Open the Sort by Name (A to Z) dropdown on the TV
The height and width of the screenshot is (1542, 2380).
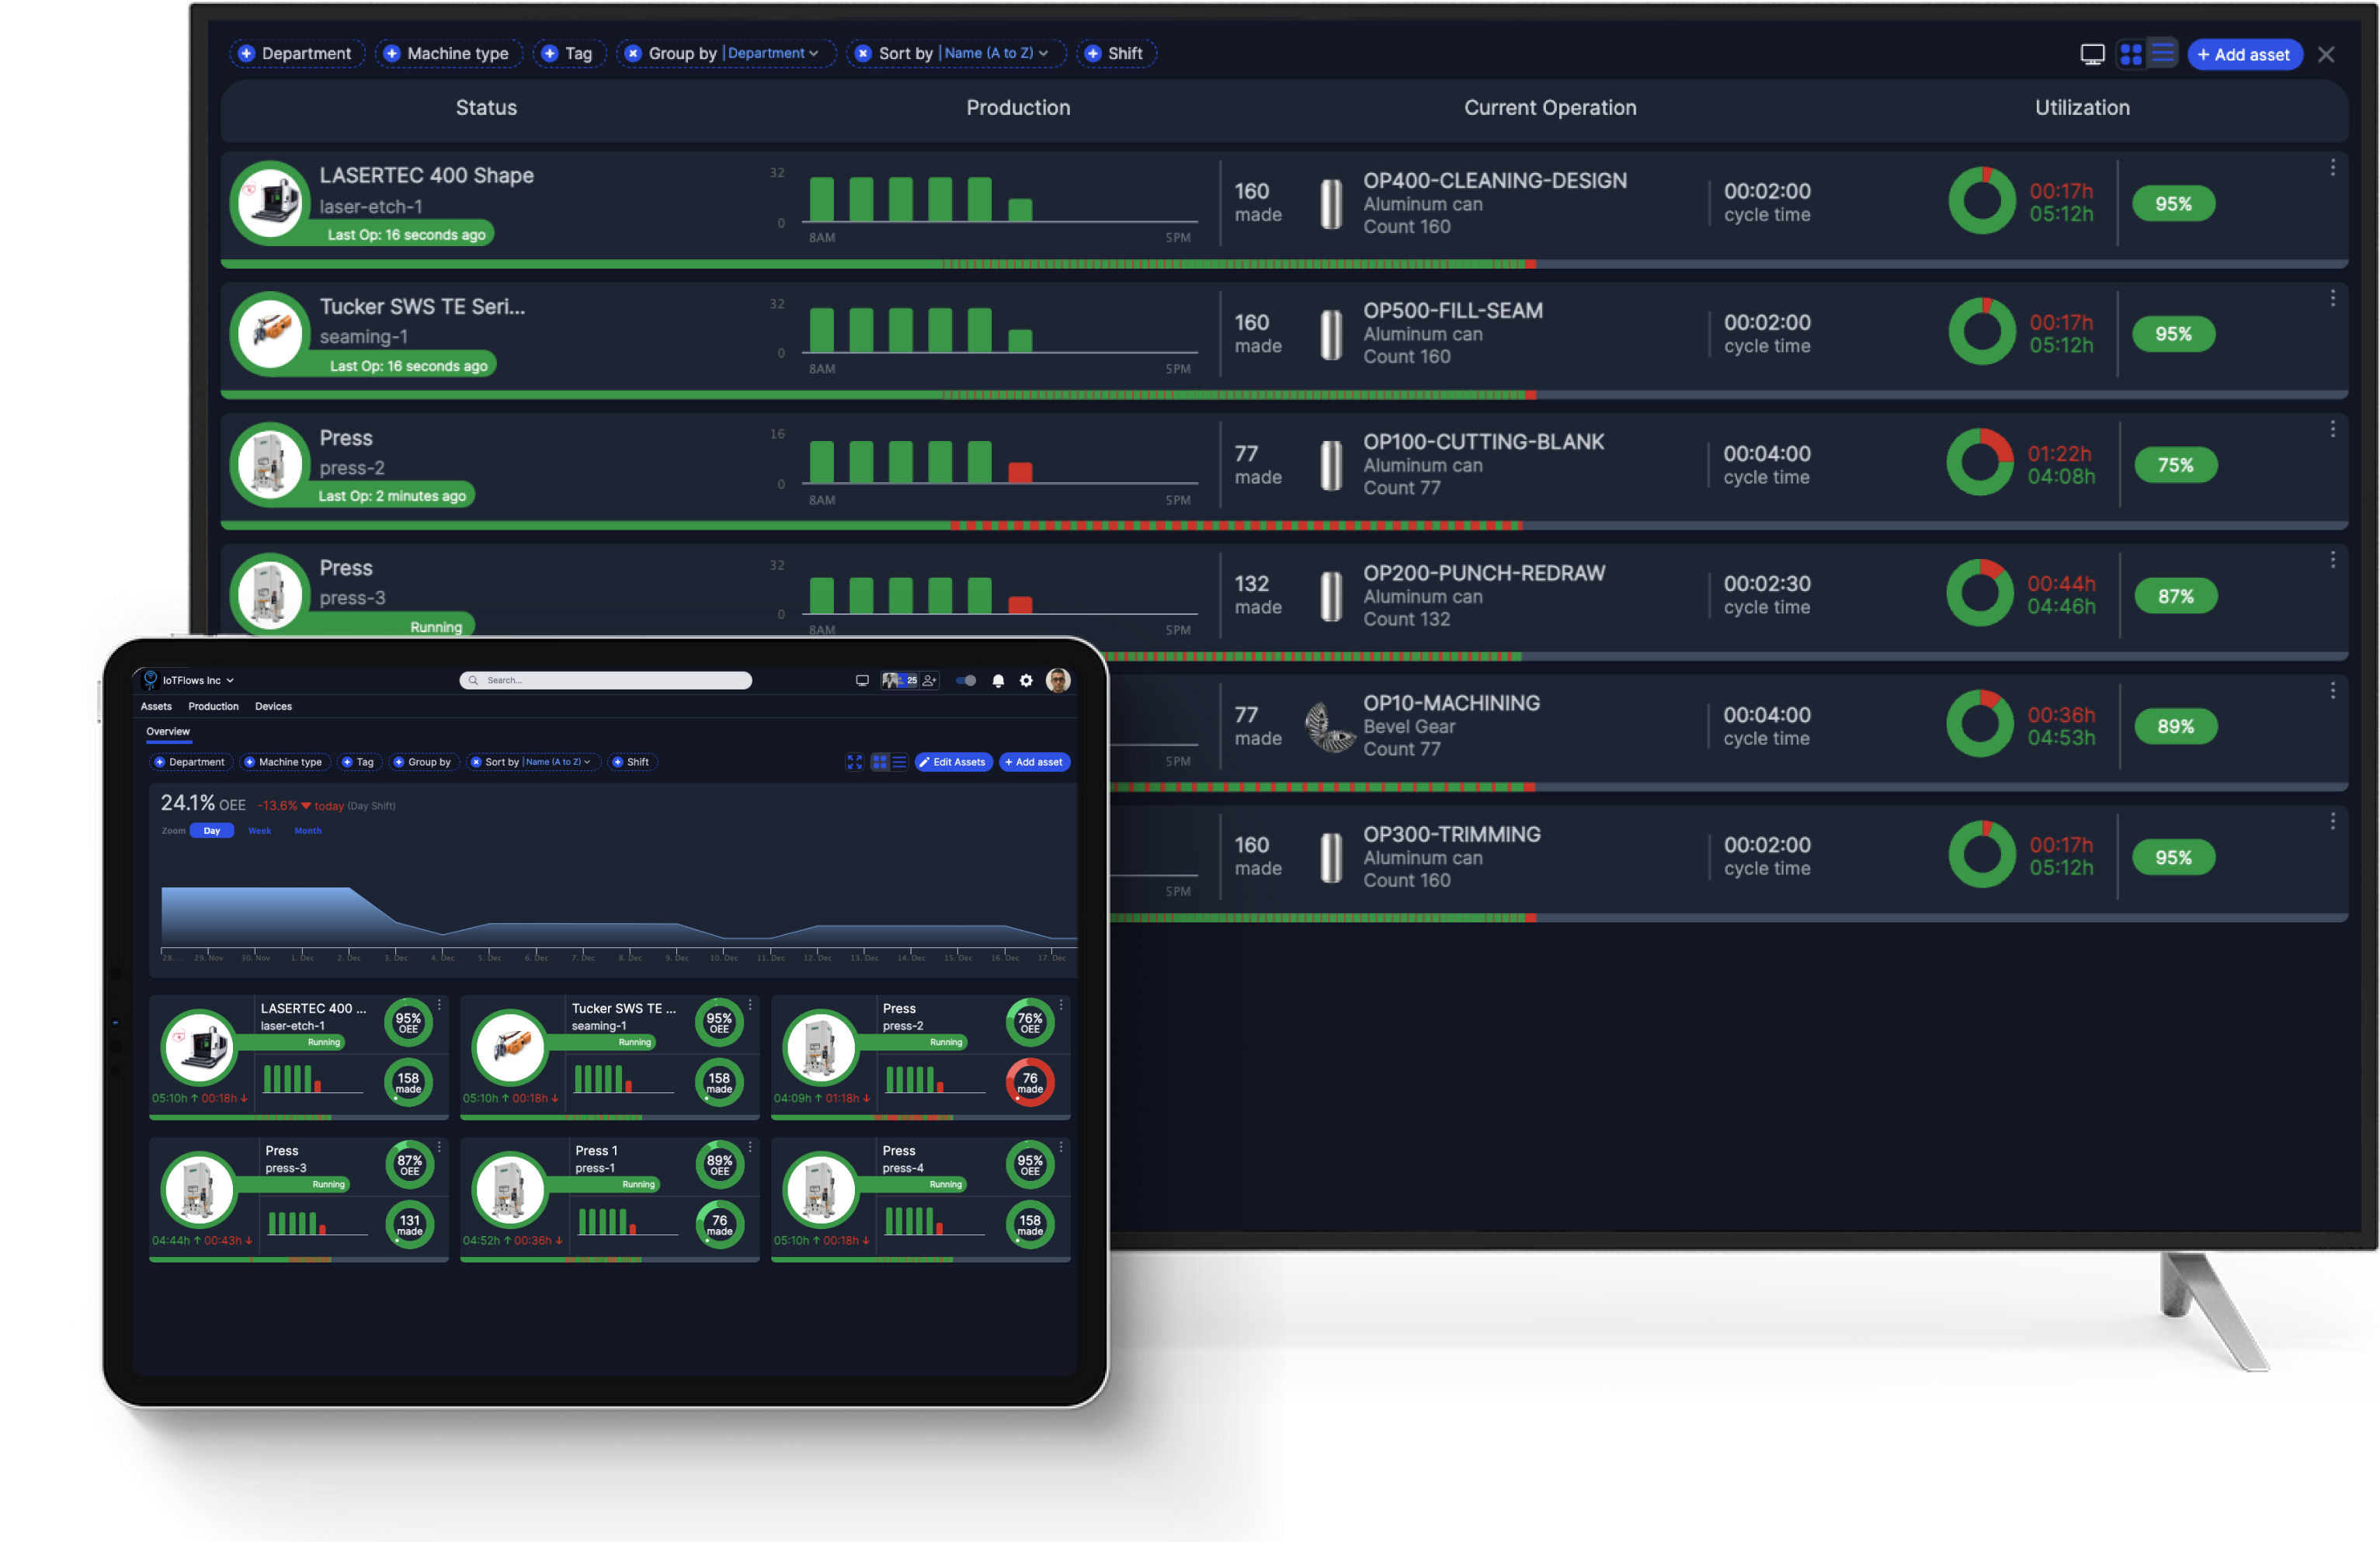coord(996,54)
